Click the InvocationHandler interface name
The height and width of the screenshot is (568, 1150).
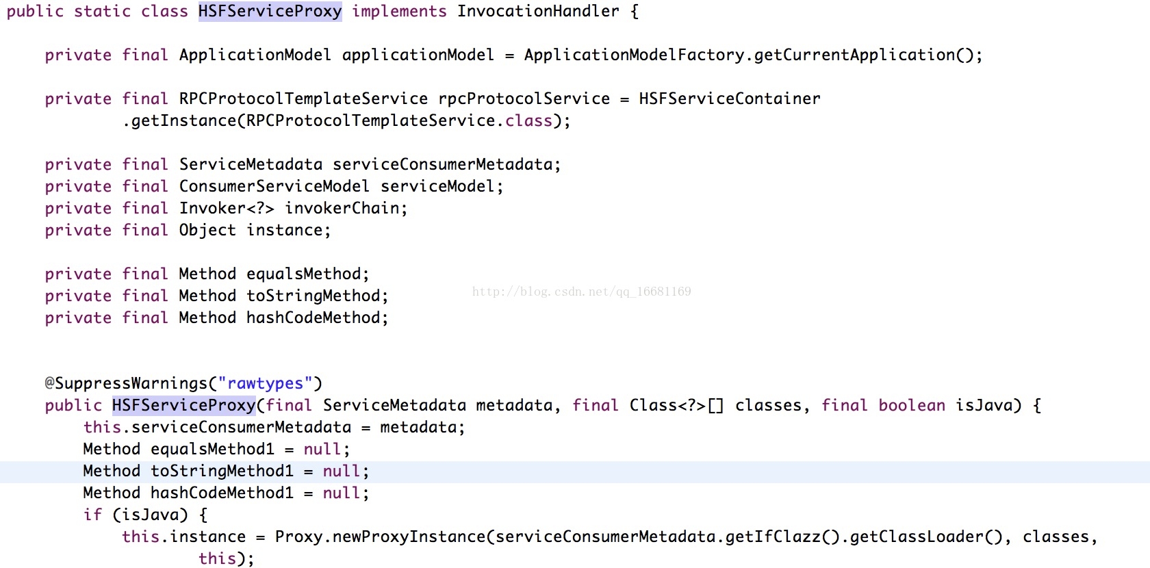tap(538, 12)
